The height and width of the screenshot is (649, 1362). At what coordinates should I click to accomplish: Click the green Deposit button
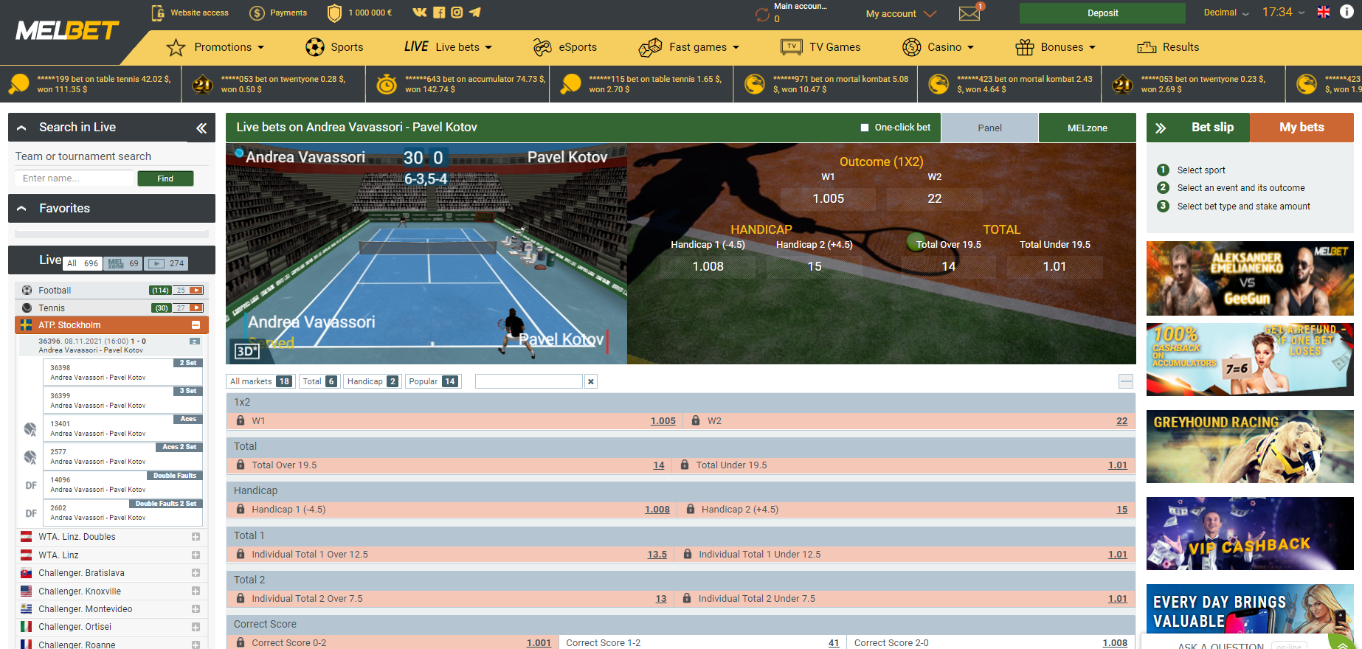coord(1102,13)
